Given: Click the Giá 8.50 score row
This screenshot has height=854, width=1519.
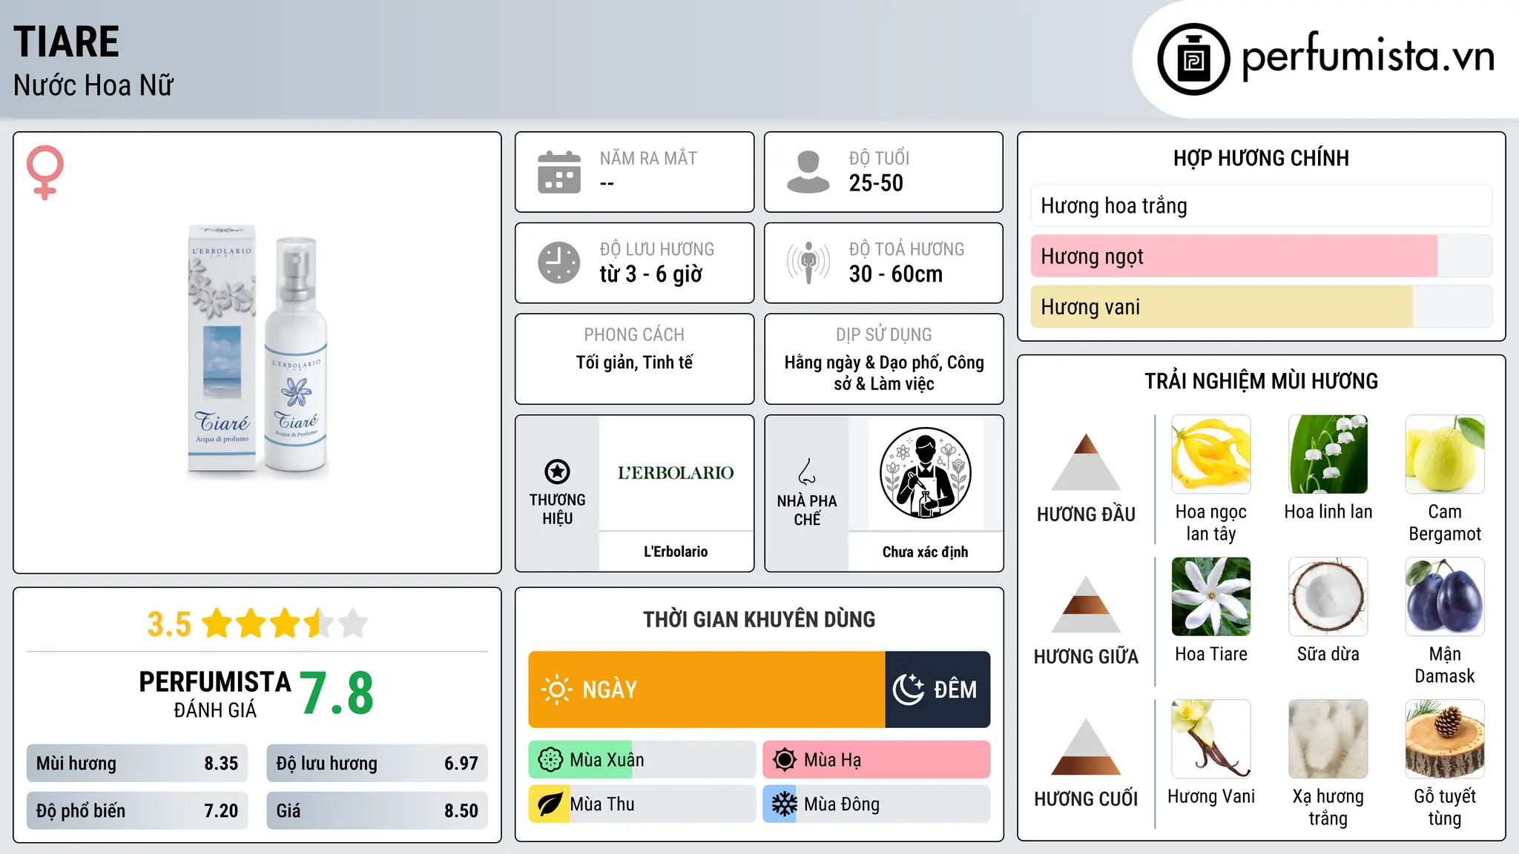Looking at the screenshot, I should click(x=377, y=810).
